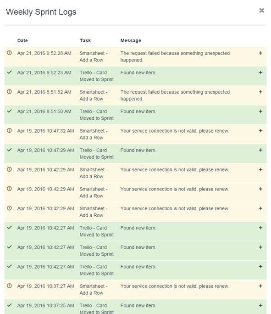Click warning icon on Apr 19 10:37:27 AM row
This screenshot has width=271, height=314.
click(x=9, y=286)
